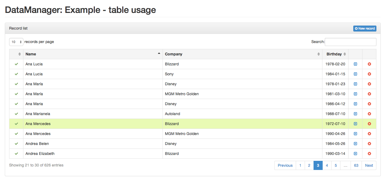
Task: Sort table by Company column header
Action: pos(243,54)
